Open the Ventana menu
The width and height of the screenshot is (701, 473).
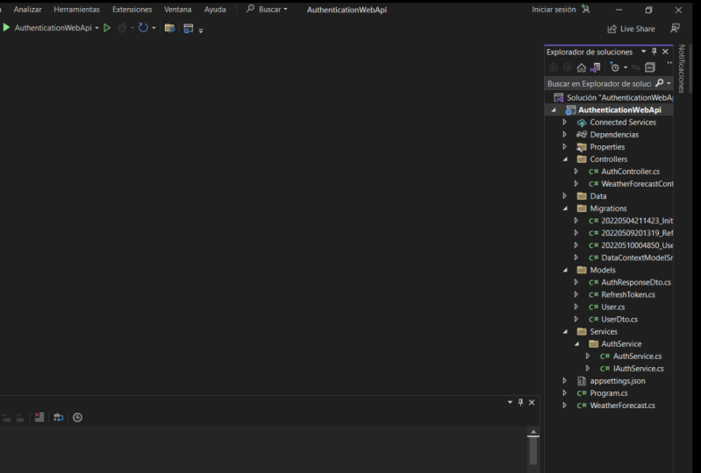(177, 10)
